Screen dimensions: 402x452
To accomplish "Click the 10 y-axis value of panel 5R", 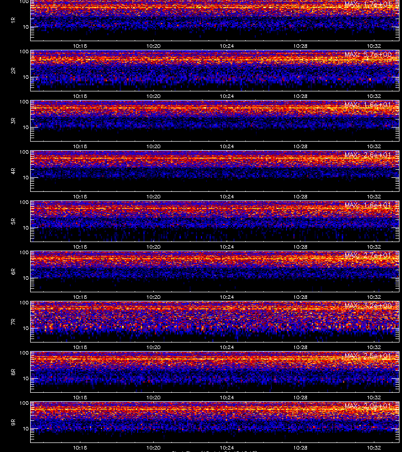I will 26,228.
